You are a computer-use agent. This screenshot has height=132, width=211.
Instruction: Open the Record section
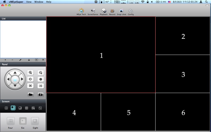pyautogui.click(x=112, y=12)
